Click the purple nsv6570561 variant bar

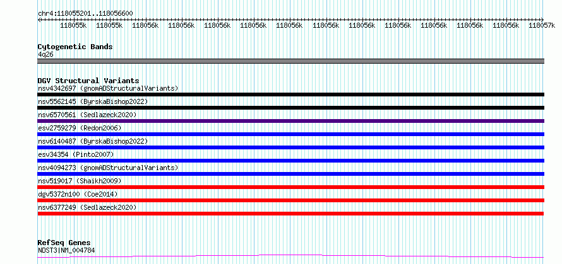tap(290, 121)
